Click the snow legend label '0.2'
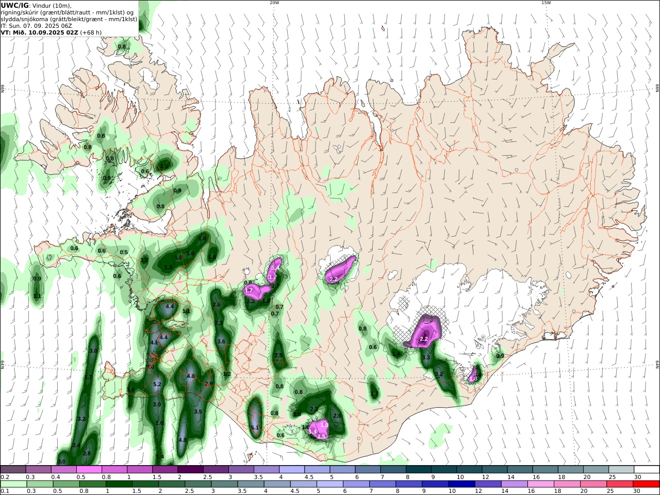Viewport: 660px width, 495px height. point(4,477)
